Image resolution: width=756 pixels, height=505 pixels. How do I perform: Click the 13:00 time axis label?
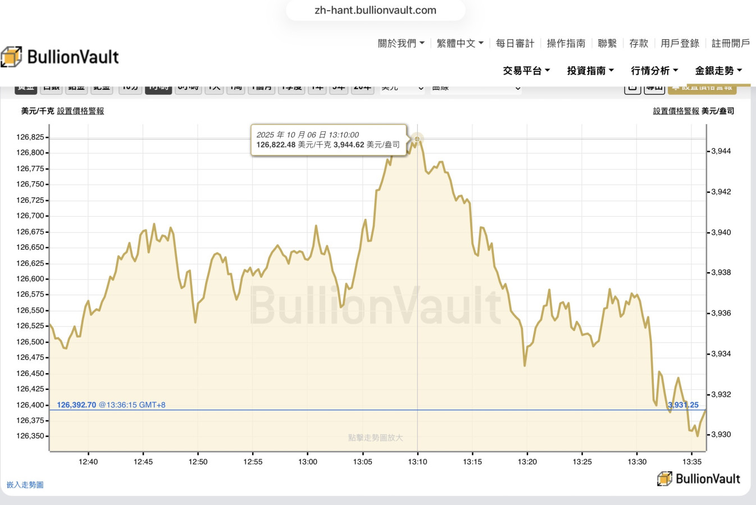coord(308,462)
